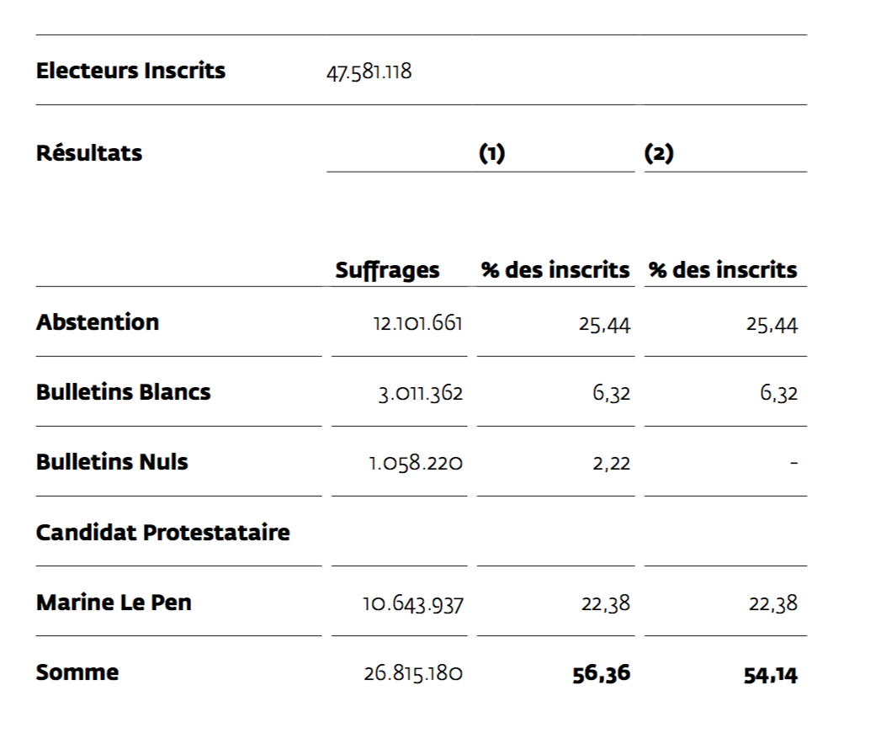Select the (1) column header
This screenshot has width=876, height=733.
tap(491, 154)
